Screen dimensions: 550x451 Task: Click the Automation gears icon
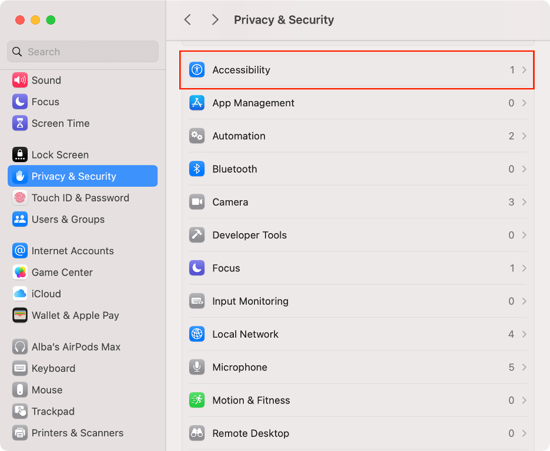pyautogui.click(x=198, y=136)
